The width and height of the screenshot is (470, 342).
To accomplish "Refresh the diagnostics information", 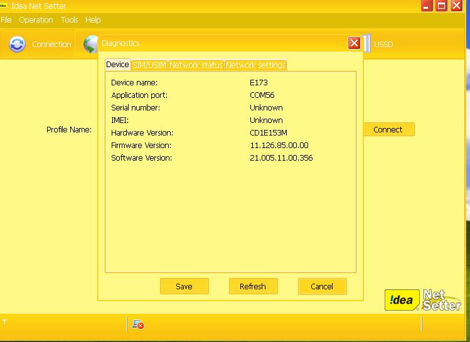I will tap(253, 286).
